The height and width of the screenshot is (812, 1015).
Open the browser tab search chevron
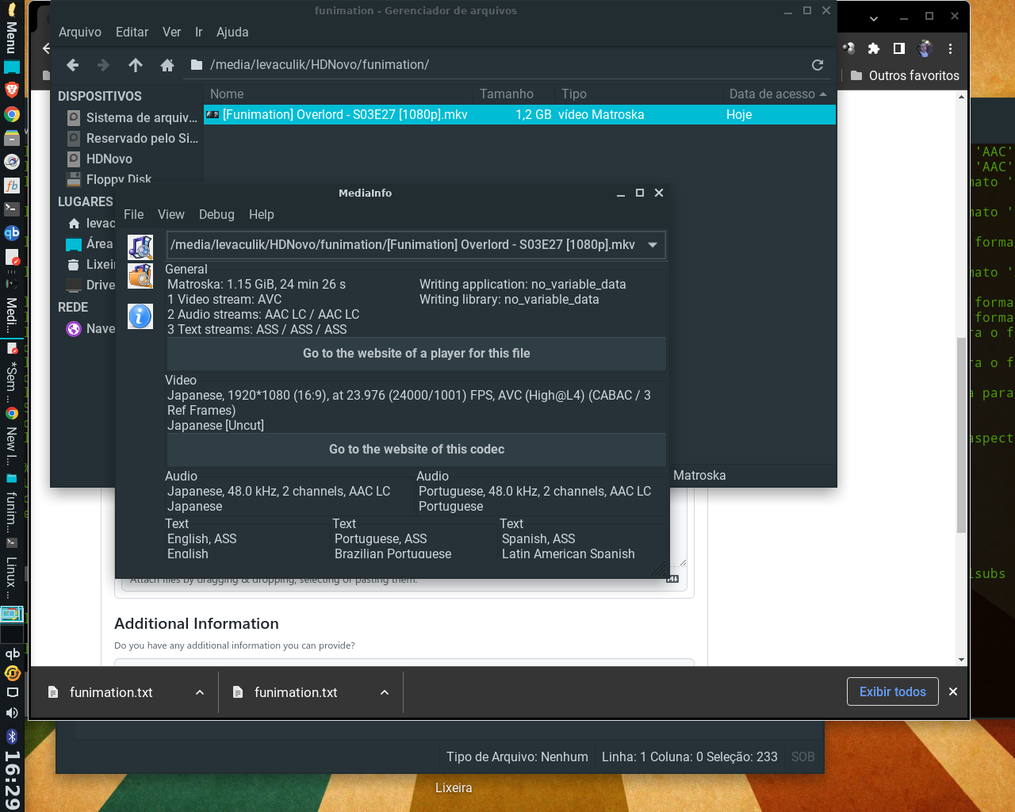click(874, 17)
